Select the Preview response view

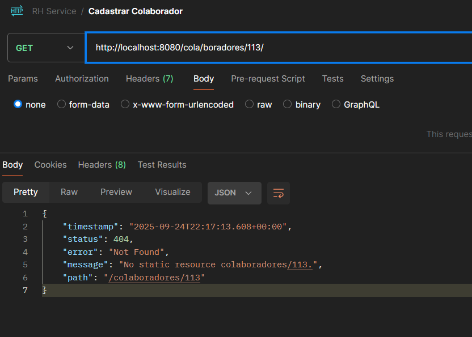coord(116,192)
